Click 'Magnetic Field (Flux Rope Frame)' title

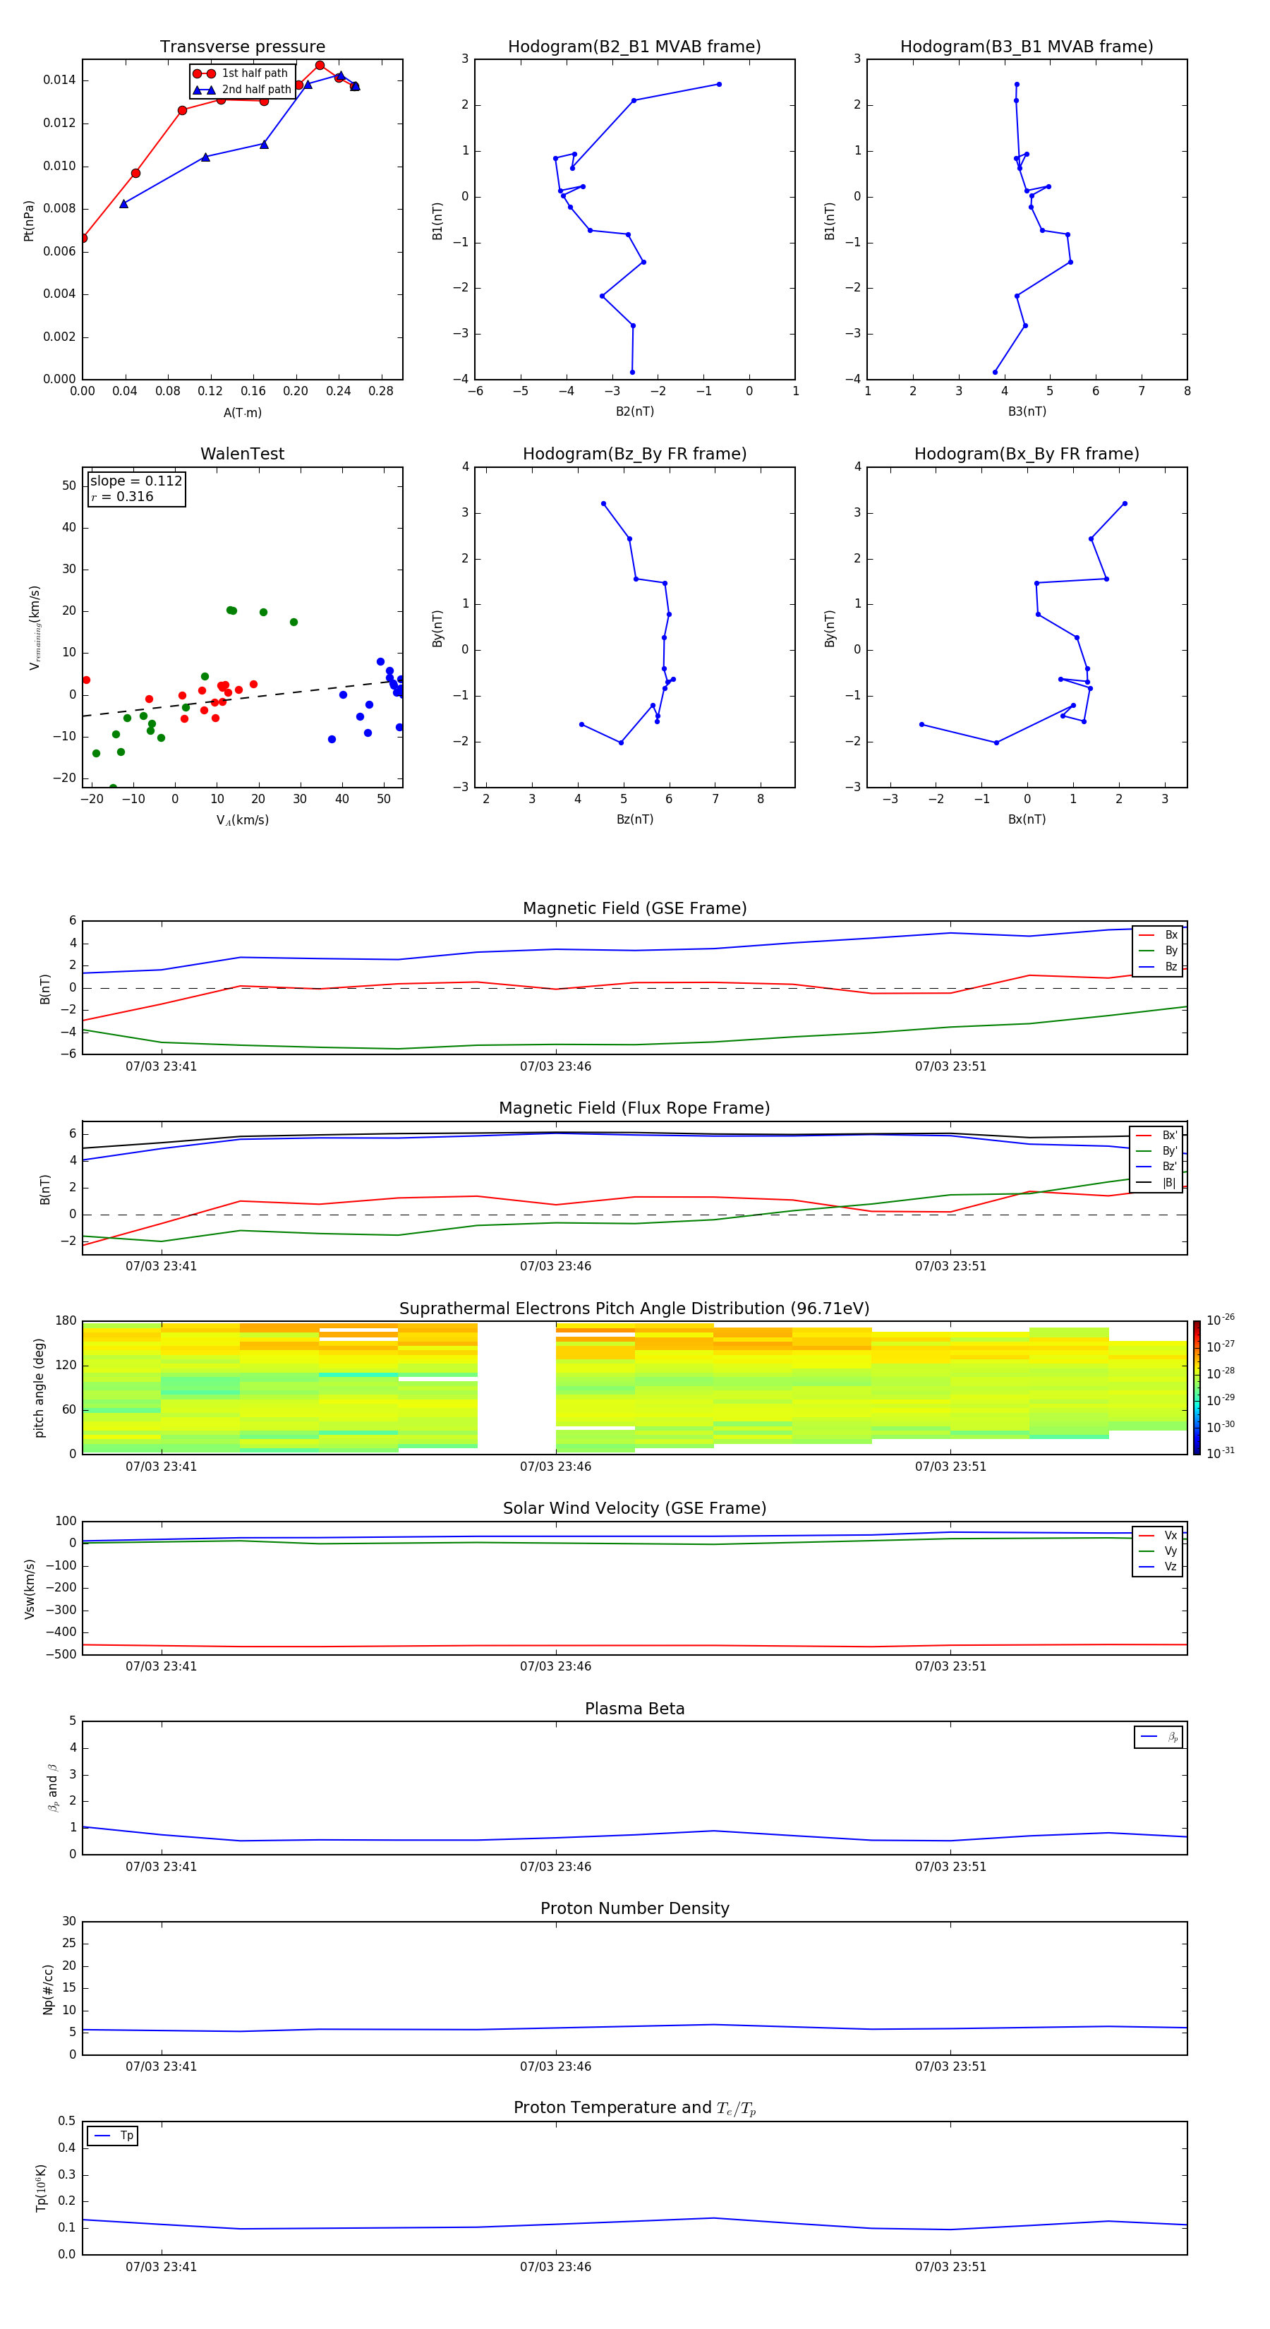click(634, 1109)
